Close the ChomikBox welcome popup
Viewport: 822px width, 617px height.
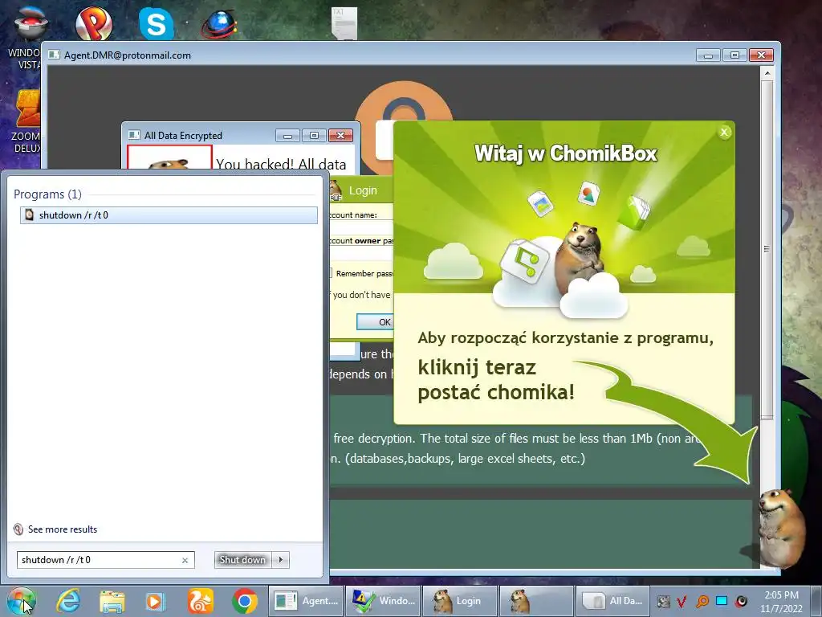pyautogui.click(x=724, y=133)
